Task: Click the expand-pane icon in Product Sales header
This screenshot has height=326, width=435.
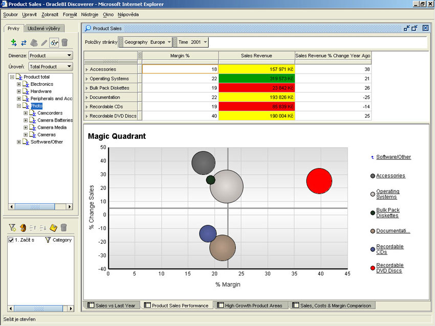Action: click(415, 28)
